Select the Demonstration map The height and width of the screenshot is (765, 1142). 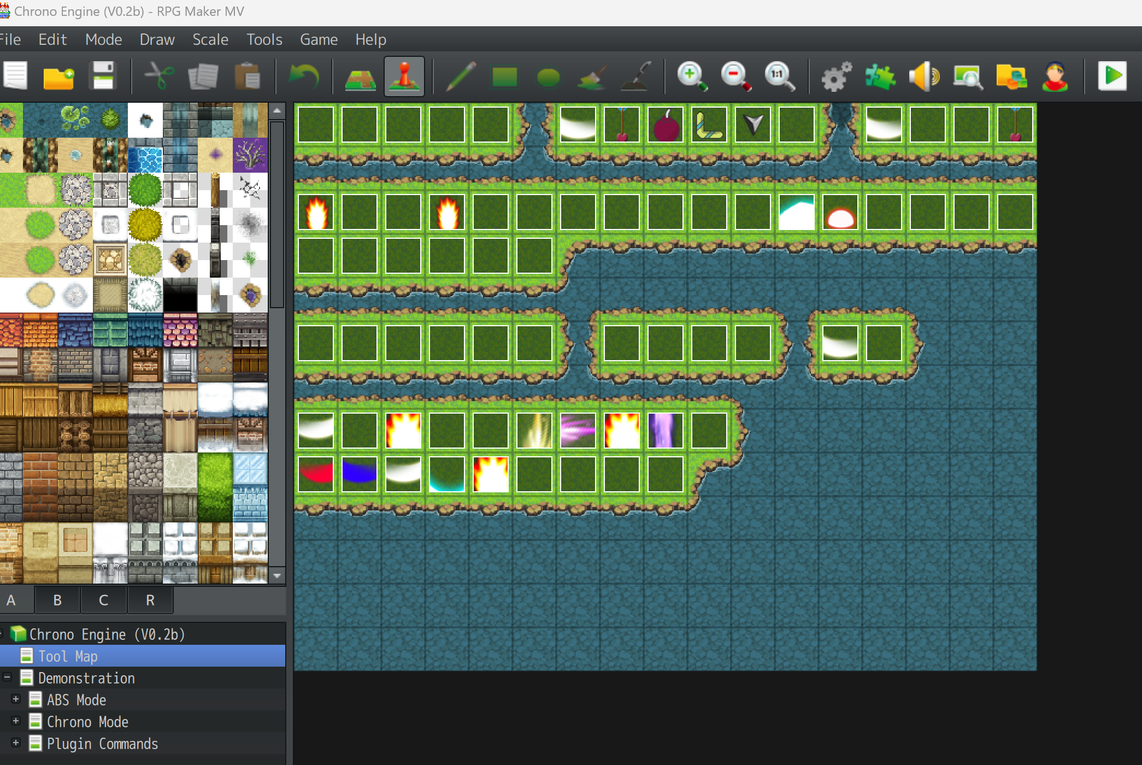point(86,678)
